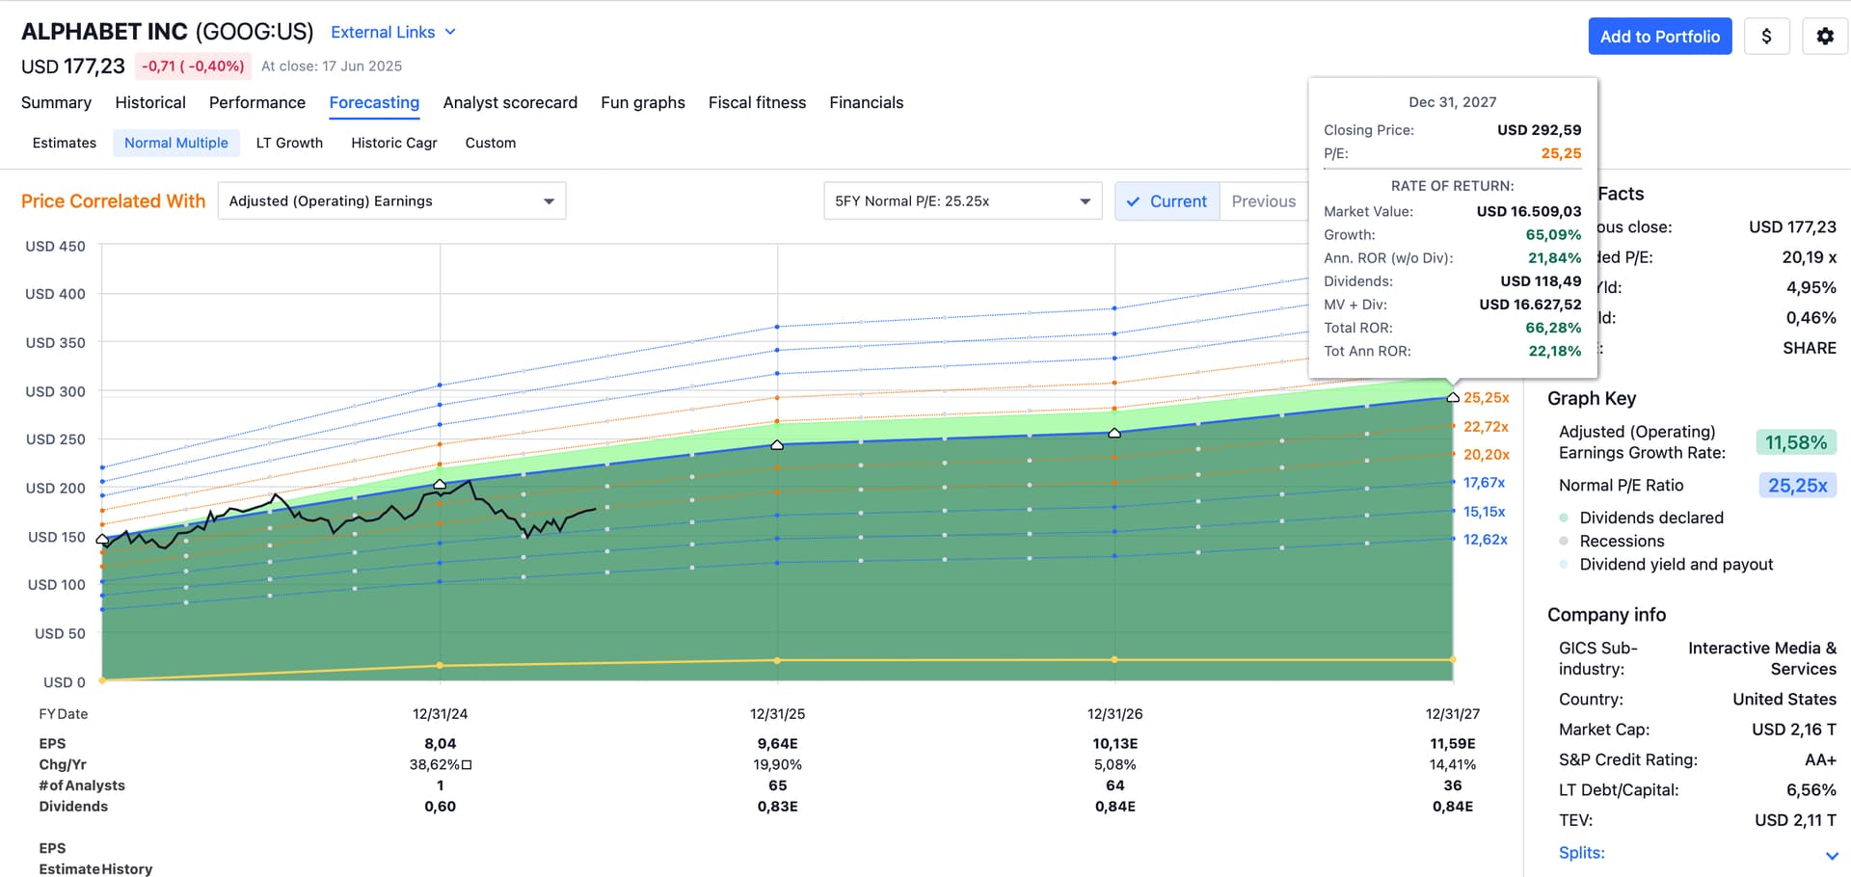The image size is (1851, 877).
Task: Click the 11,59E EPS value
Action: 1453,744
